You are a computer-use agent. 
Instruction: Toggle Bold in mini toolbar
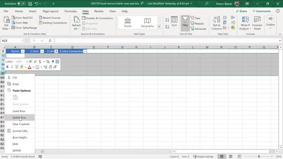click(x=8, y=67)
